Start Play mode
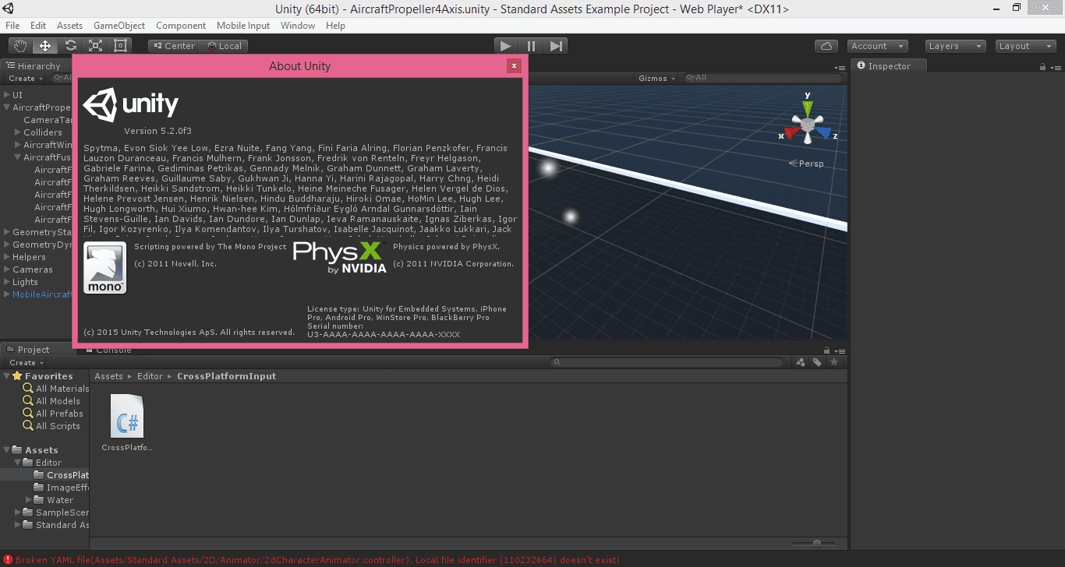 click(506, 46)
